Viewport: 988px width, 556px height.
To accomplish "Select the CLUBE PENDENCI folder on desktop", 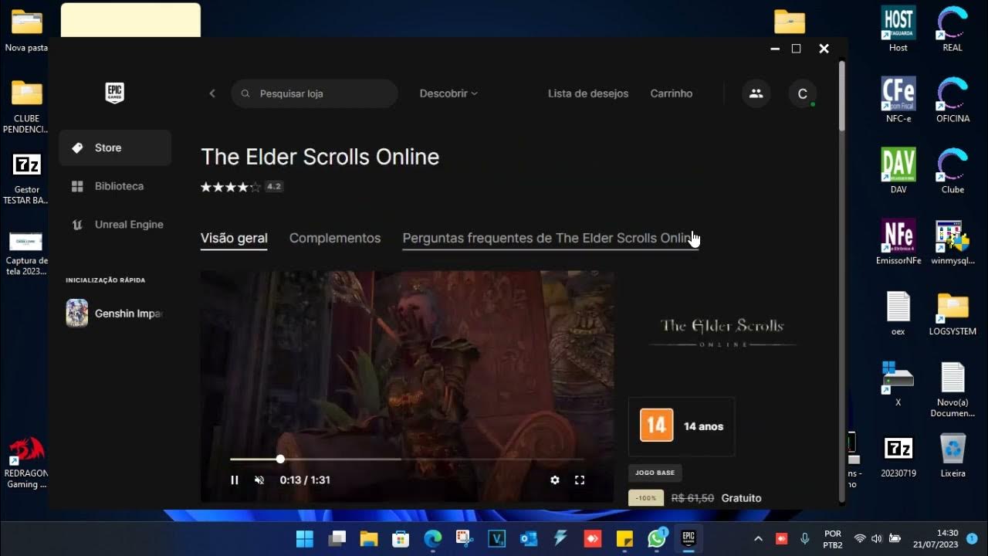I will click(x=27, y=106).
